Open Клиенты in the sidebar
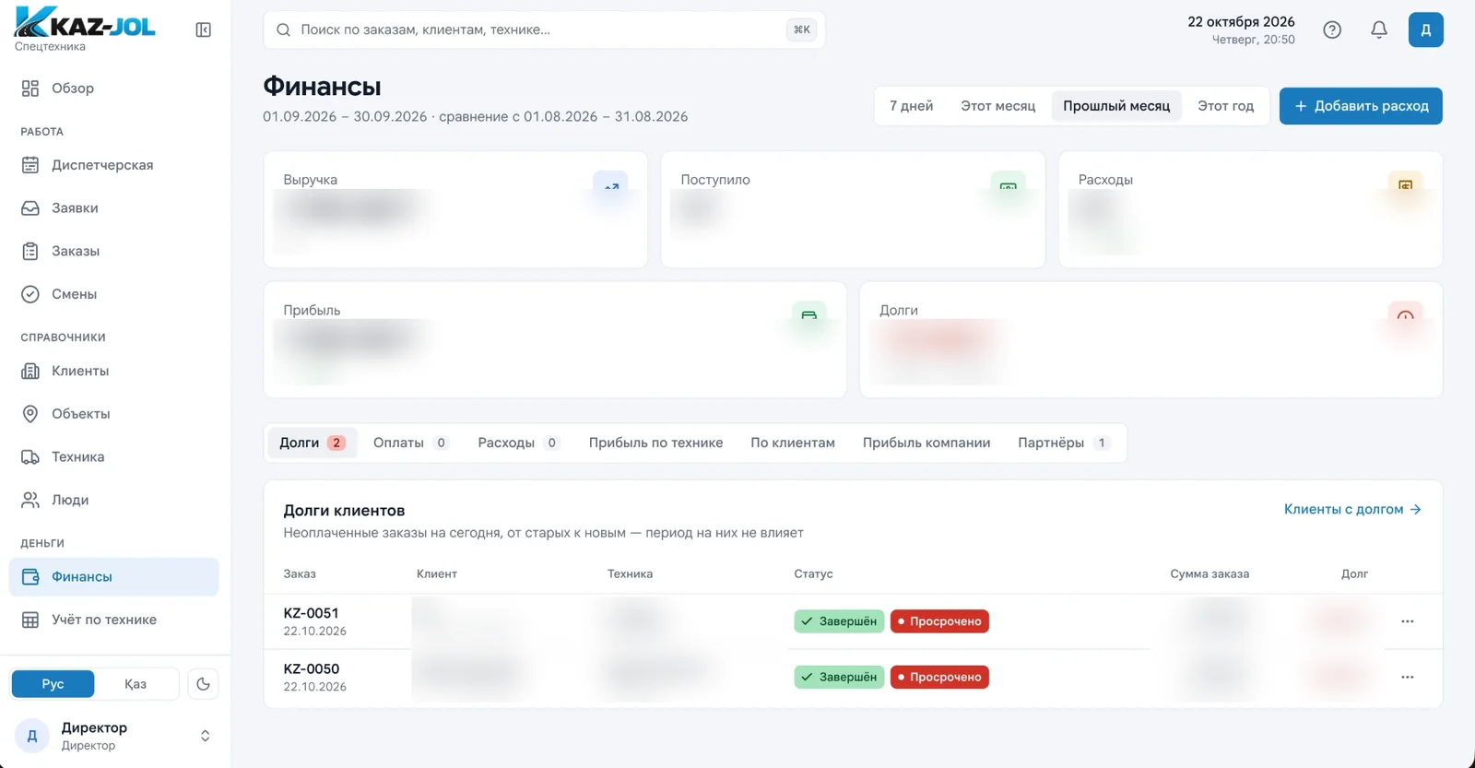 [x=114, y=371]
